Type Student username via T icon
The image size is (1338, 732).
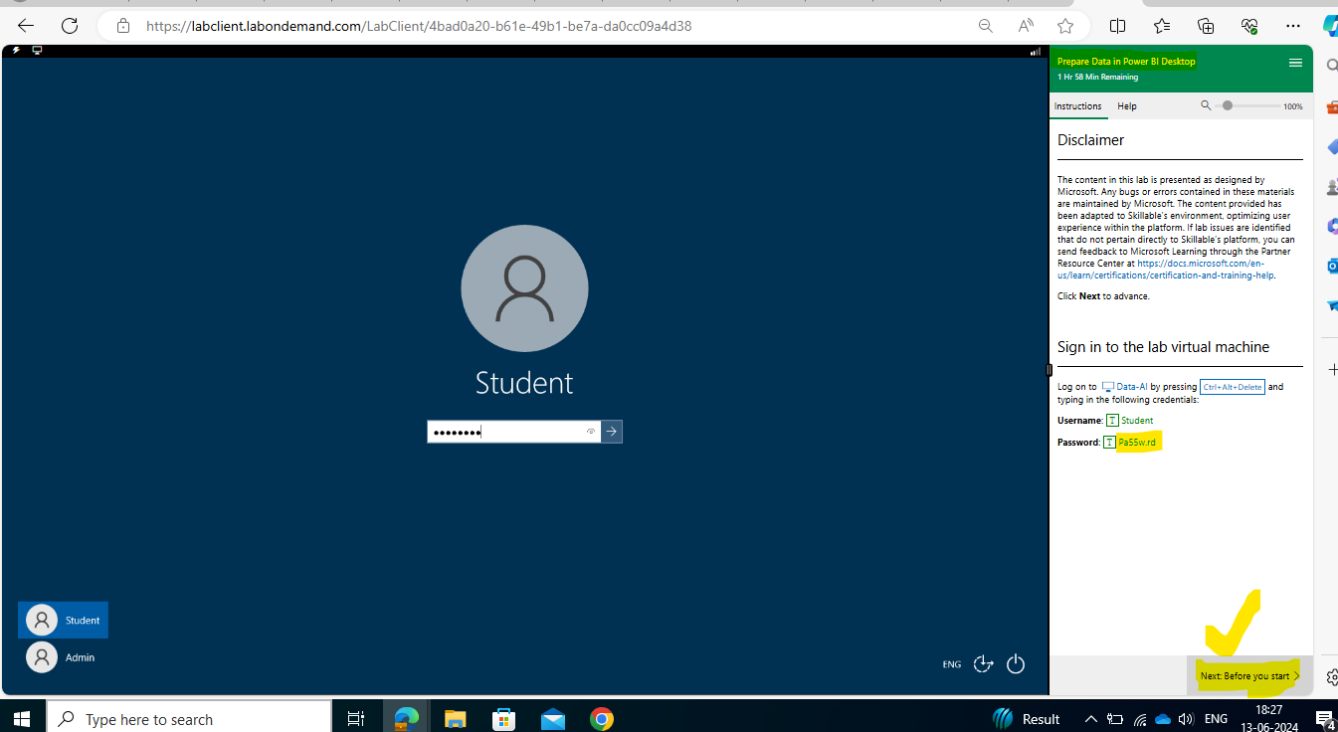[x=1112, y=421]
